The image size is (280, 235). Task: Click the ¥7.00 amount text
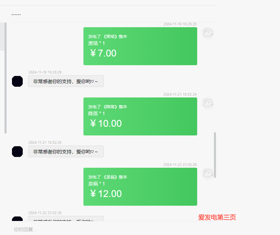[x=103, y=53]
